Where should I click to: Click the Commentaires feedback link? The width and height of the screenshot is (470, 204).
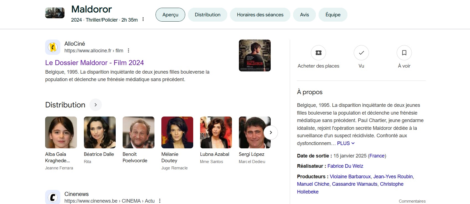pyautogui.click(x=412, y=201)
